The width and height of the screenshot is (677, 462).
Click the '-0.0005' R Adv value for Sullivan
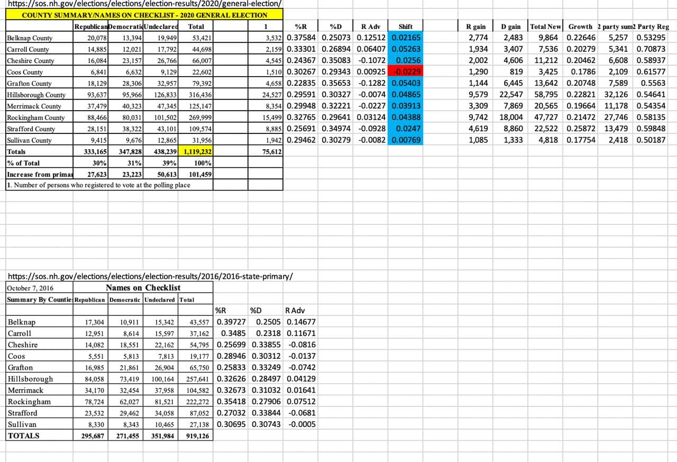coord(300,424)
